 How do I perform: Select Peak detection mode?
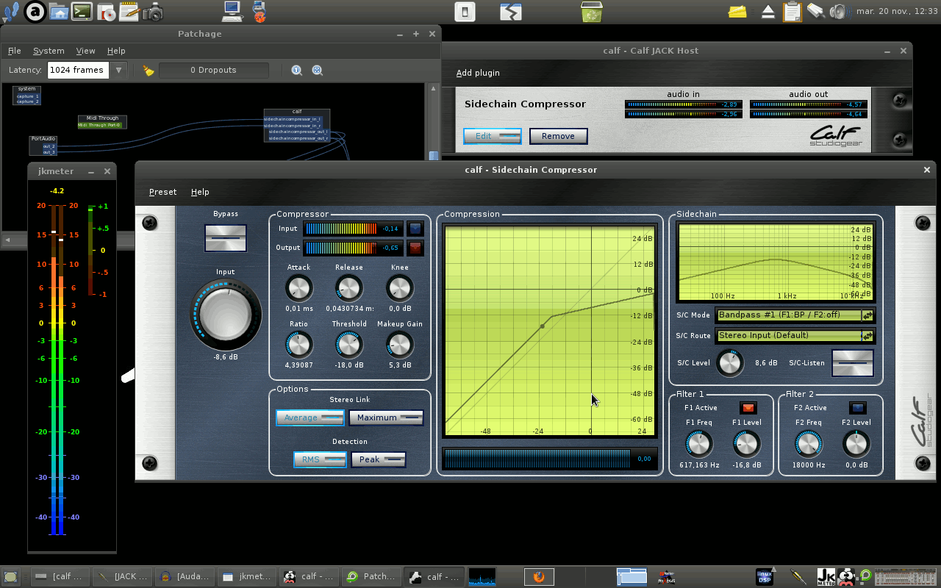click(x=378, y=459)
